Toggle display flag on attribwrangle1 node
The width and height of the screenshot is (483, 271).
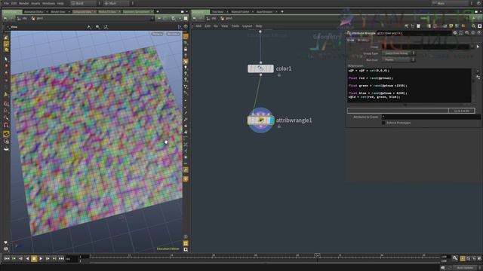click(x=272, y=120)
